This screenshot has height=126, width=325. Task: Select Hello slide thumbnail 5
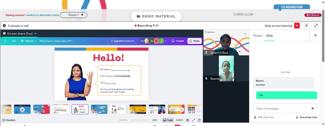pyautogui.click(x=80, y=109)
